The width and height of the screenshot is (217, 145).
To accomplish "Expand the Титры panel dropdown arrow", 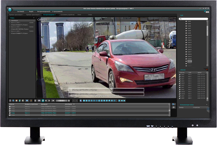I will click(x=34, y=18).
